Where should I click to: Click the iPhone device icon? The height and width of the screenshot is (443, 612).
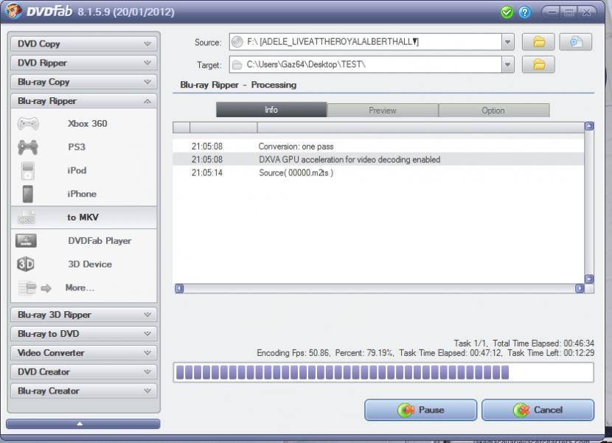tap(28, 194)
